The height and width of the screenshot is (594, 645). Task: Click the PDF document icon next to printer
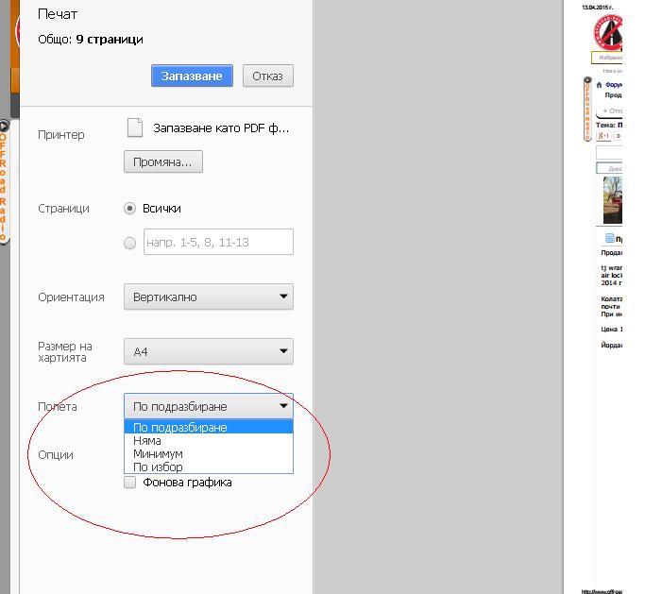click(135, 127)
